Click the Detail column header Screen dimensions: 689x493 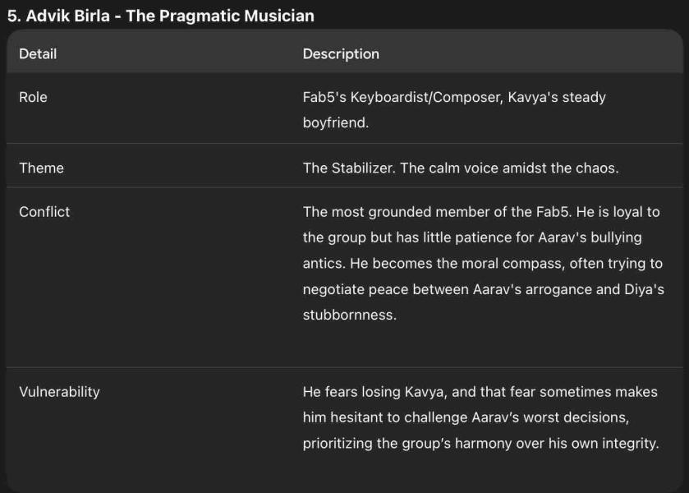(x=38, y=53)
